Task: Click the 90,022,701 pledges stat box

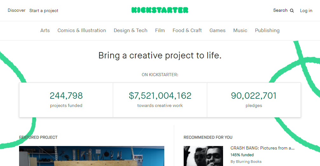Action: coord(254,100)
